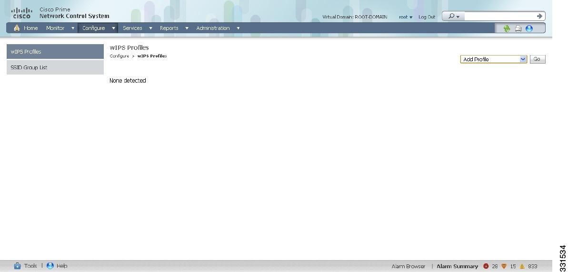Viewport: 568px width, 272px height.
Task: Expand Administration menu arrow
Action: pos(238,28)
